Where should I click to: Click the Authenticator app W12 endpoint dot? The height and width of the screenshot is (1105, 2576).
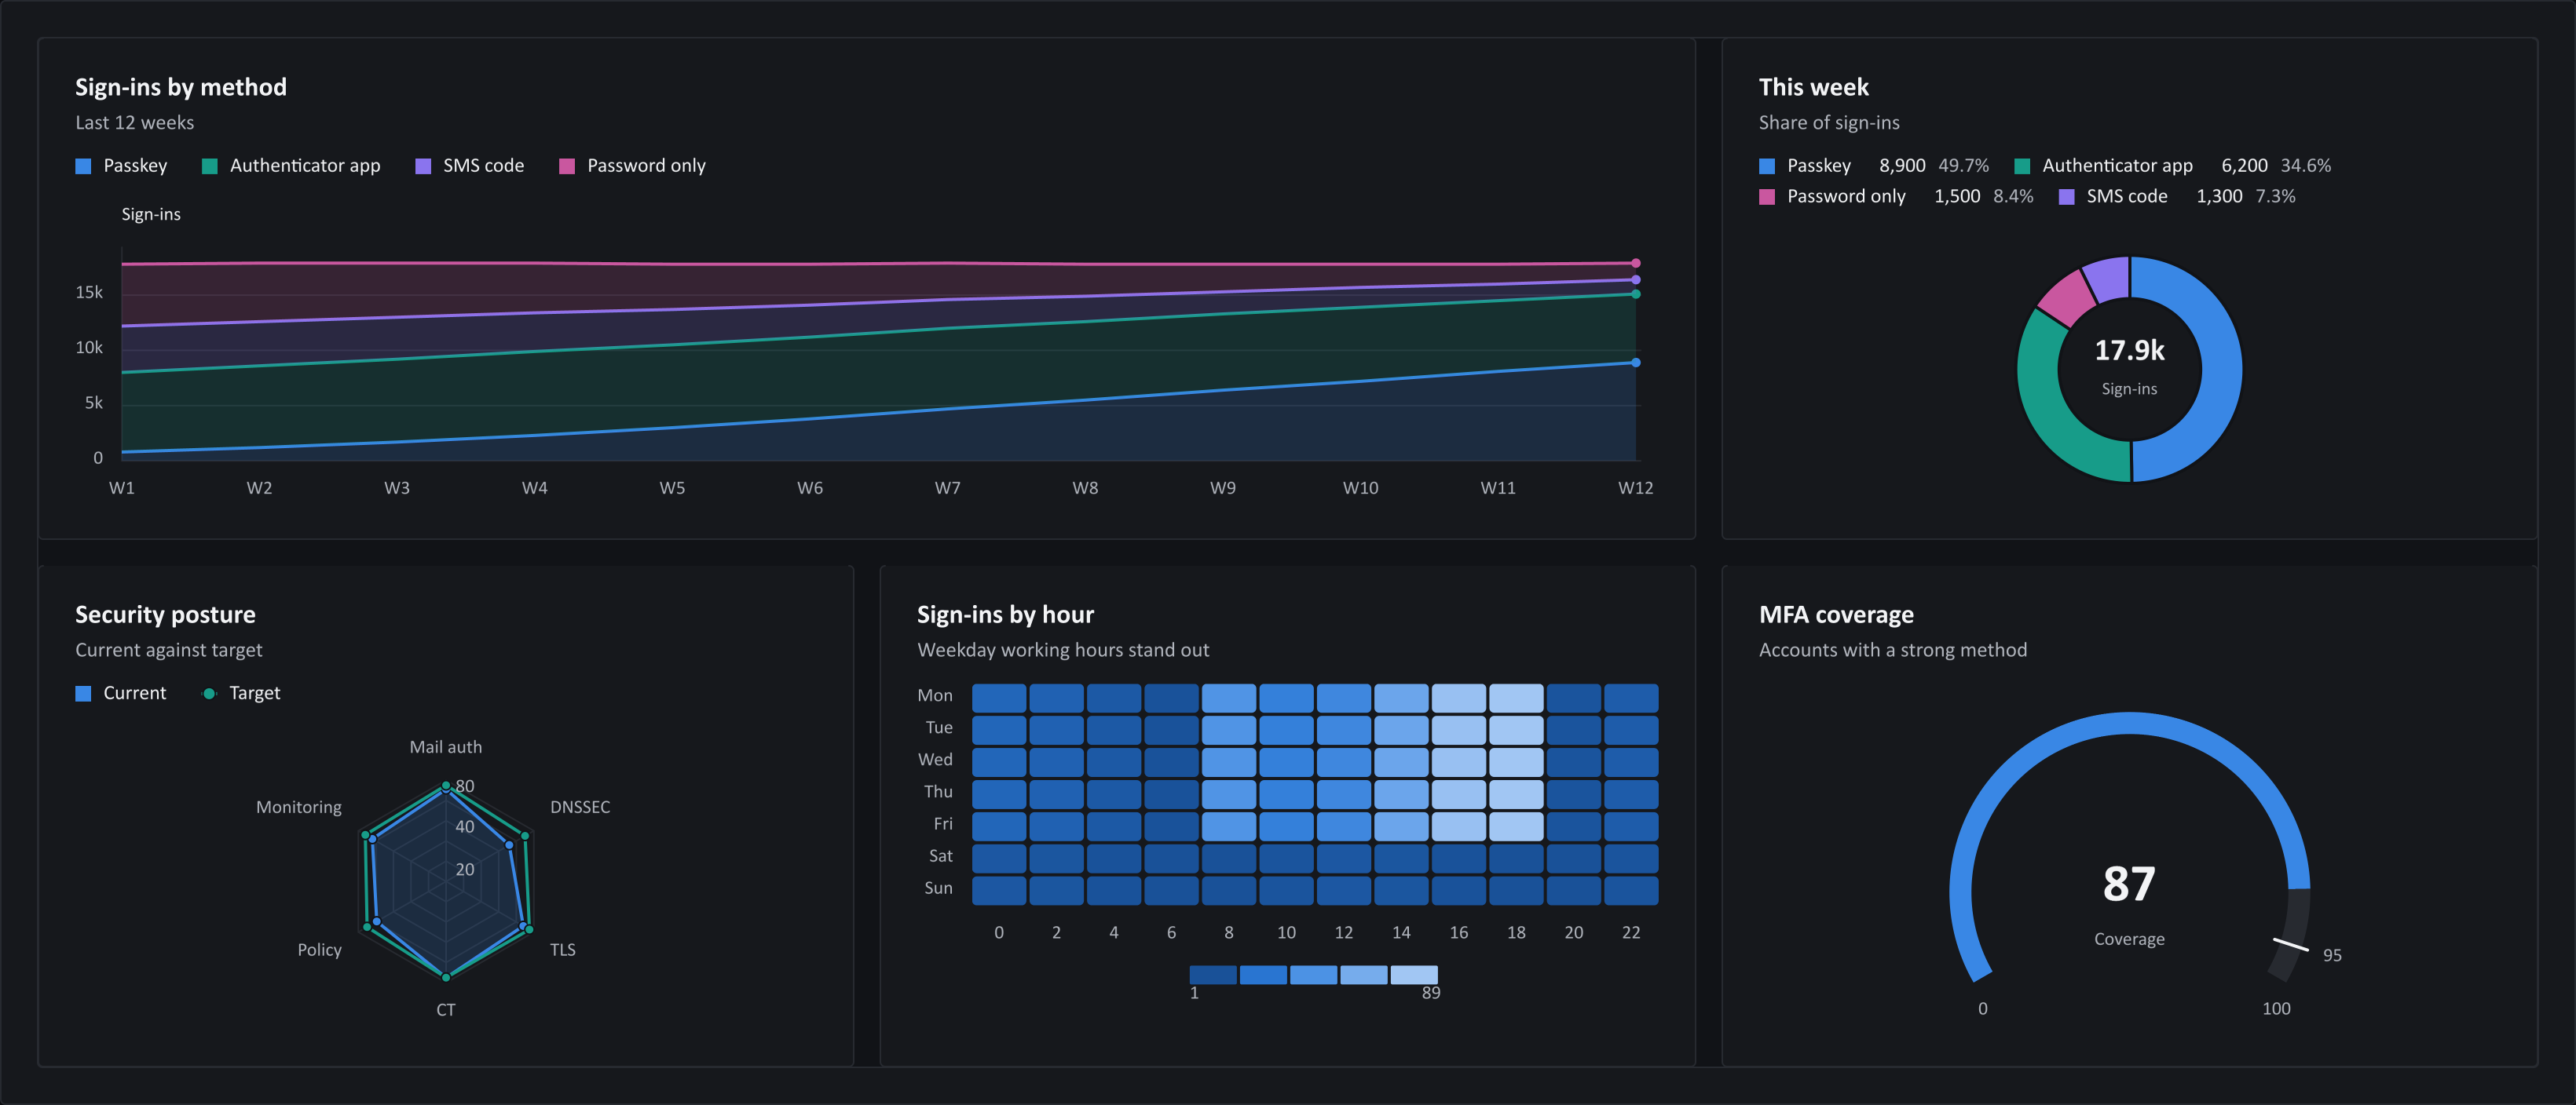tap(1635, 294)
